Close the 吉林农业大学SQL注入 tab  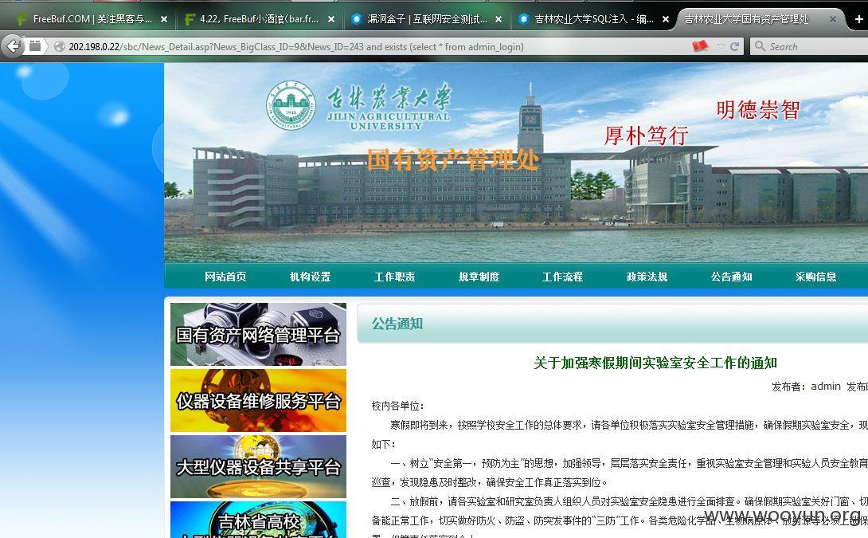666,19
